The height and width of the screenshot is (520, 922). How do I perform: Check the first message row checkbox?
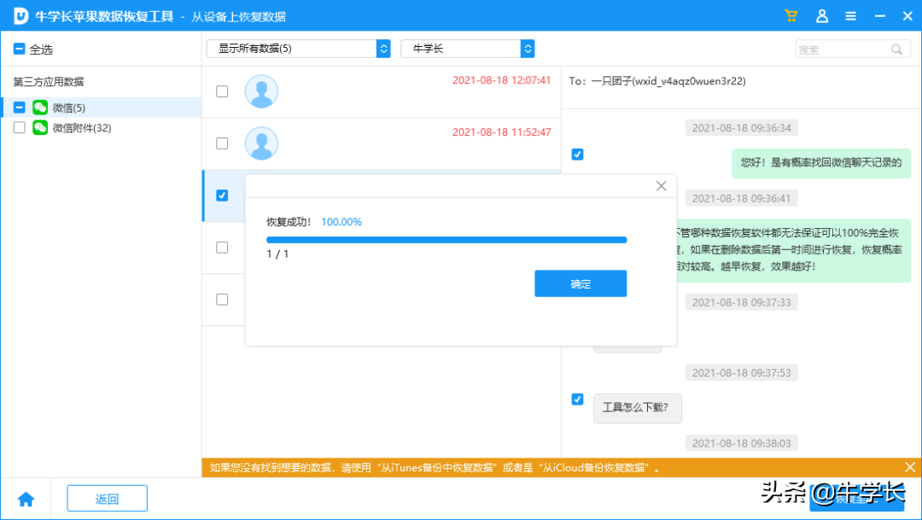(x=222, y=91)
